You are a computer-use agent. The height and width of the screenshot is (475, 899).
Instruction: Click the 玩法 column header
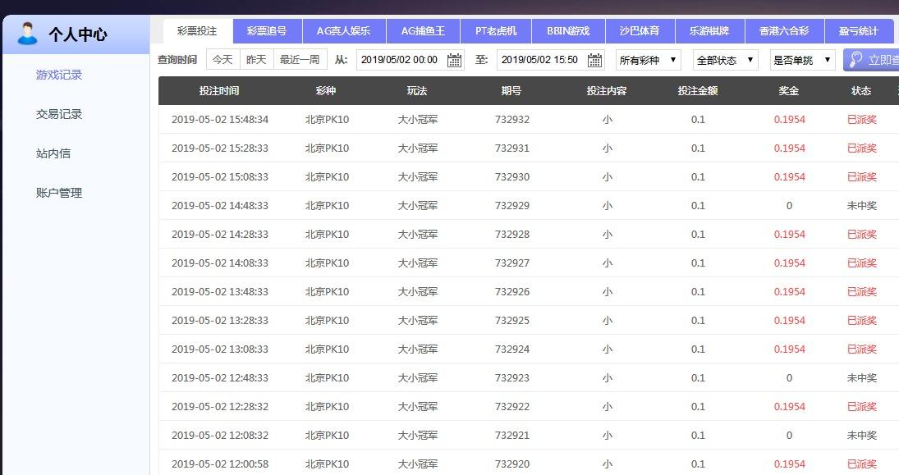(417, 90)
